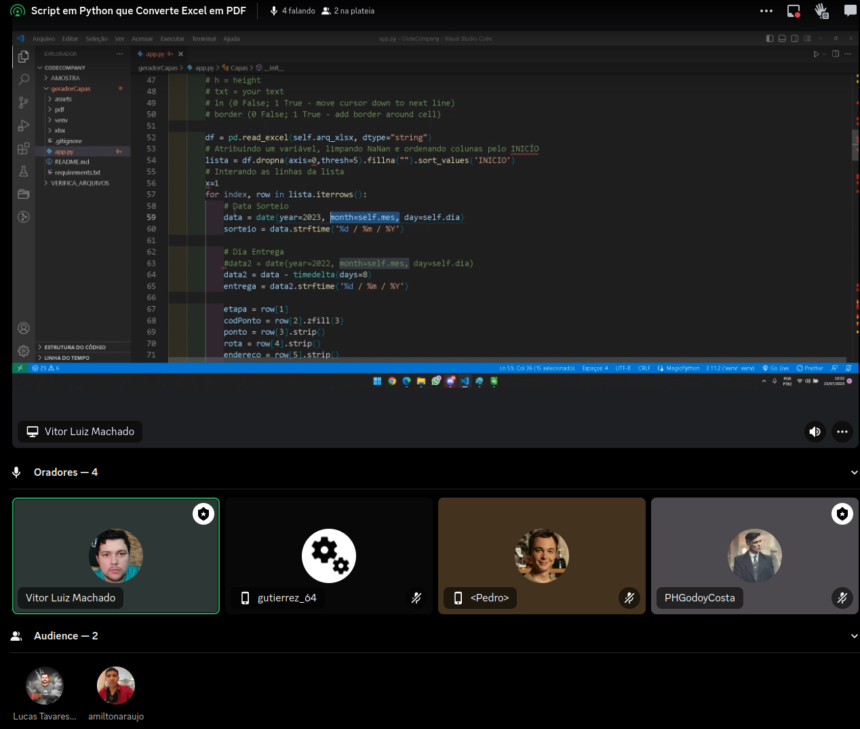Open Extensions view in VS Code activity bar
Image resolution: width=860 pixels, height=729 pixels.
point(24,149)
